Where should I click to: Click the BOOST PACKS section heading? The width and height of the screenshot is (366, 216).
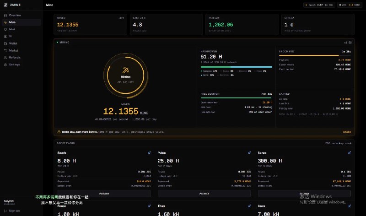[65, 143]
